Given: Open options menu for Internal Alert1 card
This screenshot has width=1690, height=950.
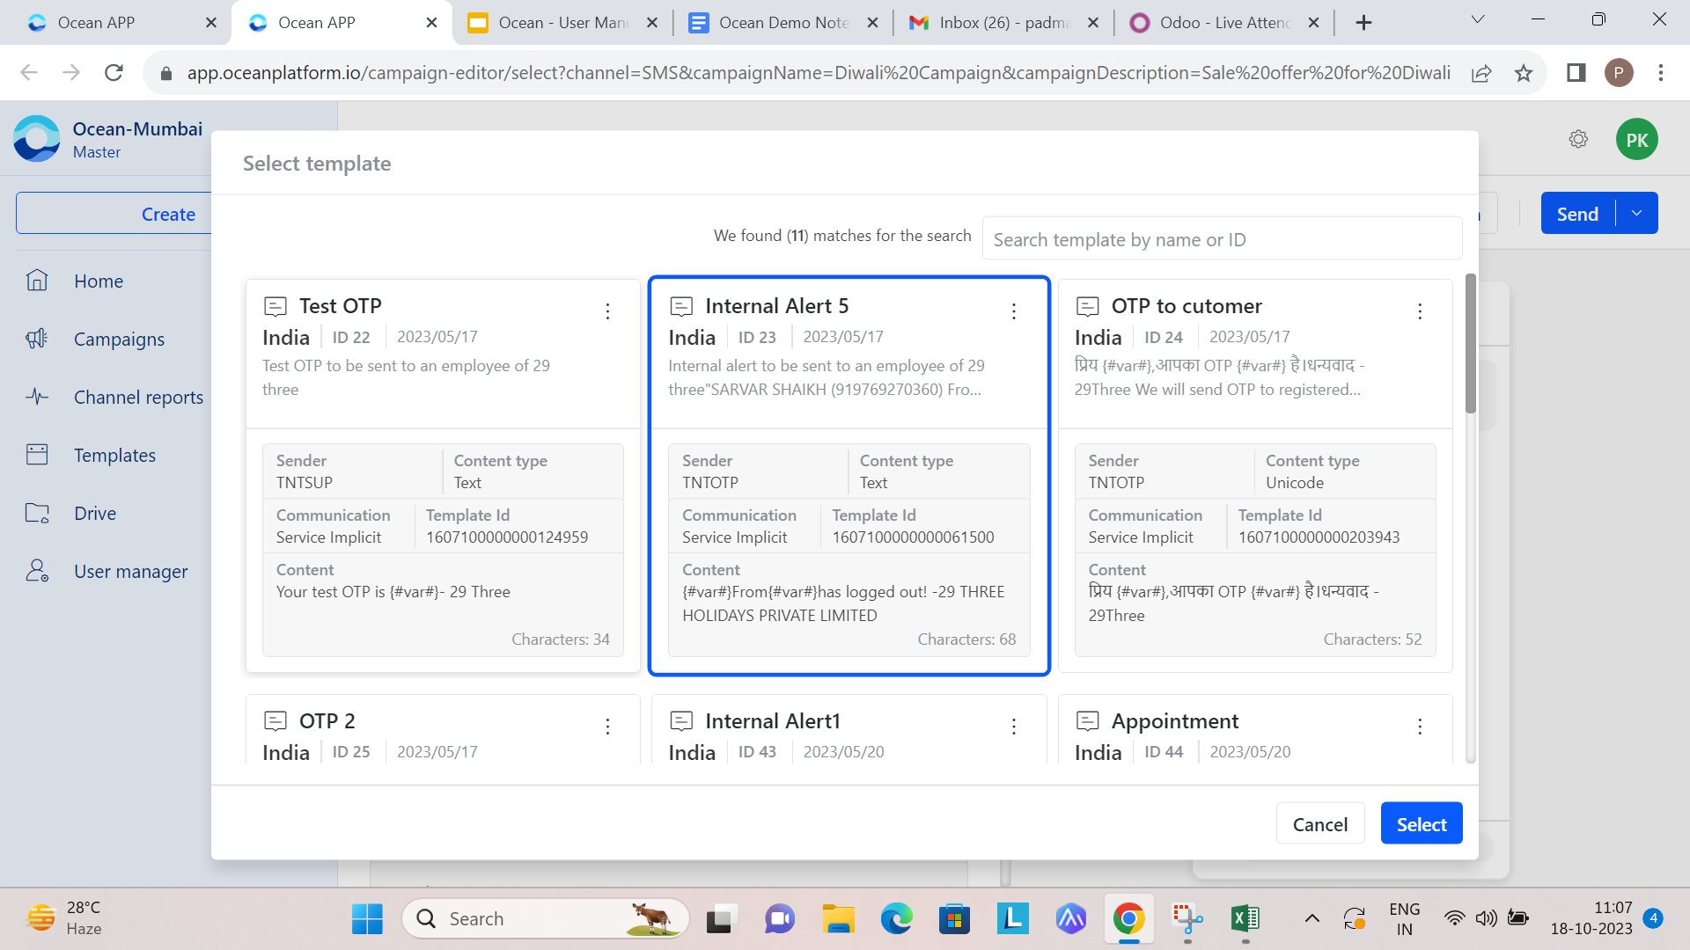Looking at the screenshot, I should 1014,727.
